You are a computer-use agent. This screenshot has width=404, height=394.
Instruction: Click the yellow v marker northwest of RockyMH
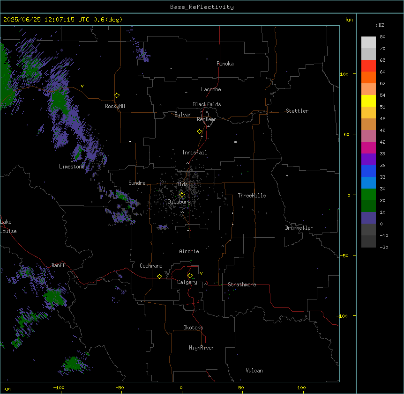tap(82, 86)
